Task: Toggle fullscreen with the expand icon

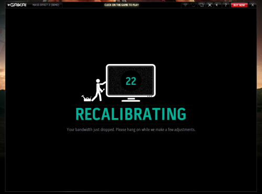Action: pos(210,5)
